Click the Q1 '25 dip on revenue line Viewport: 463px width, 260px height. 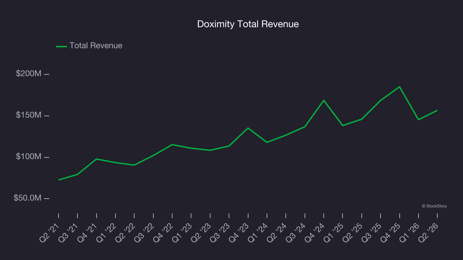(343, 126)
